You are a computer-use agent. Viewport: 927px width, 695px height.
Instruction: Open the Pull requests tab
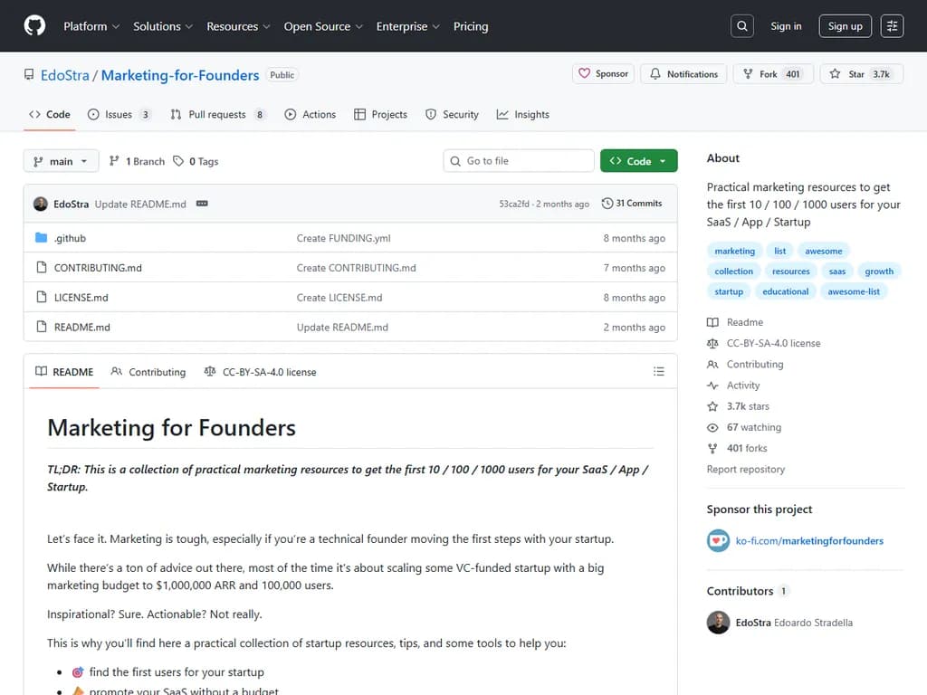point(216,115)
